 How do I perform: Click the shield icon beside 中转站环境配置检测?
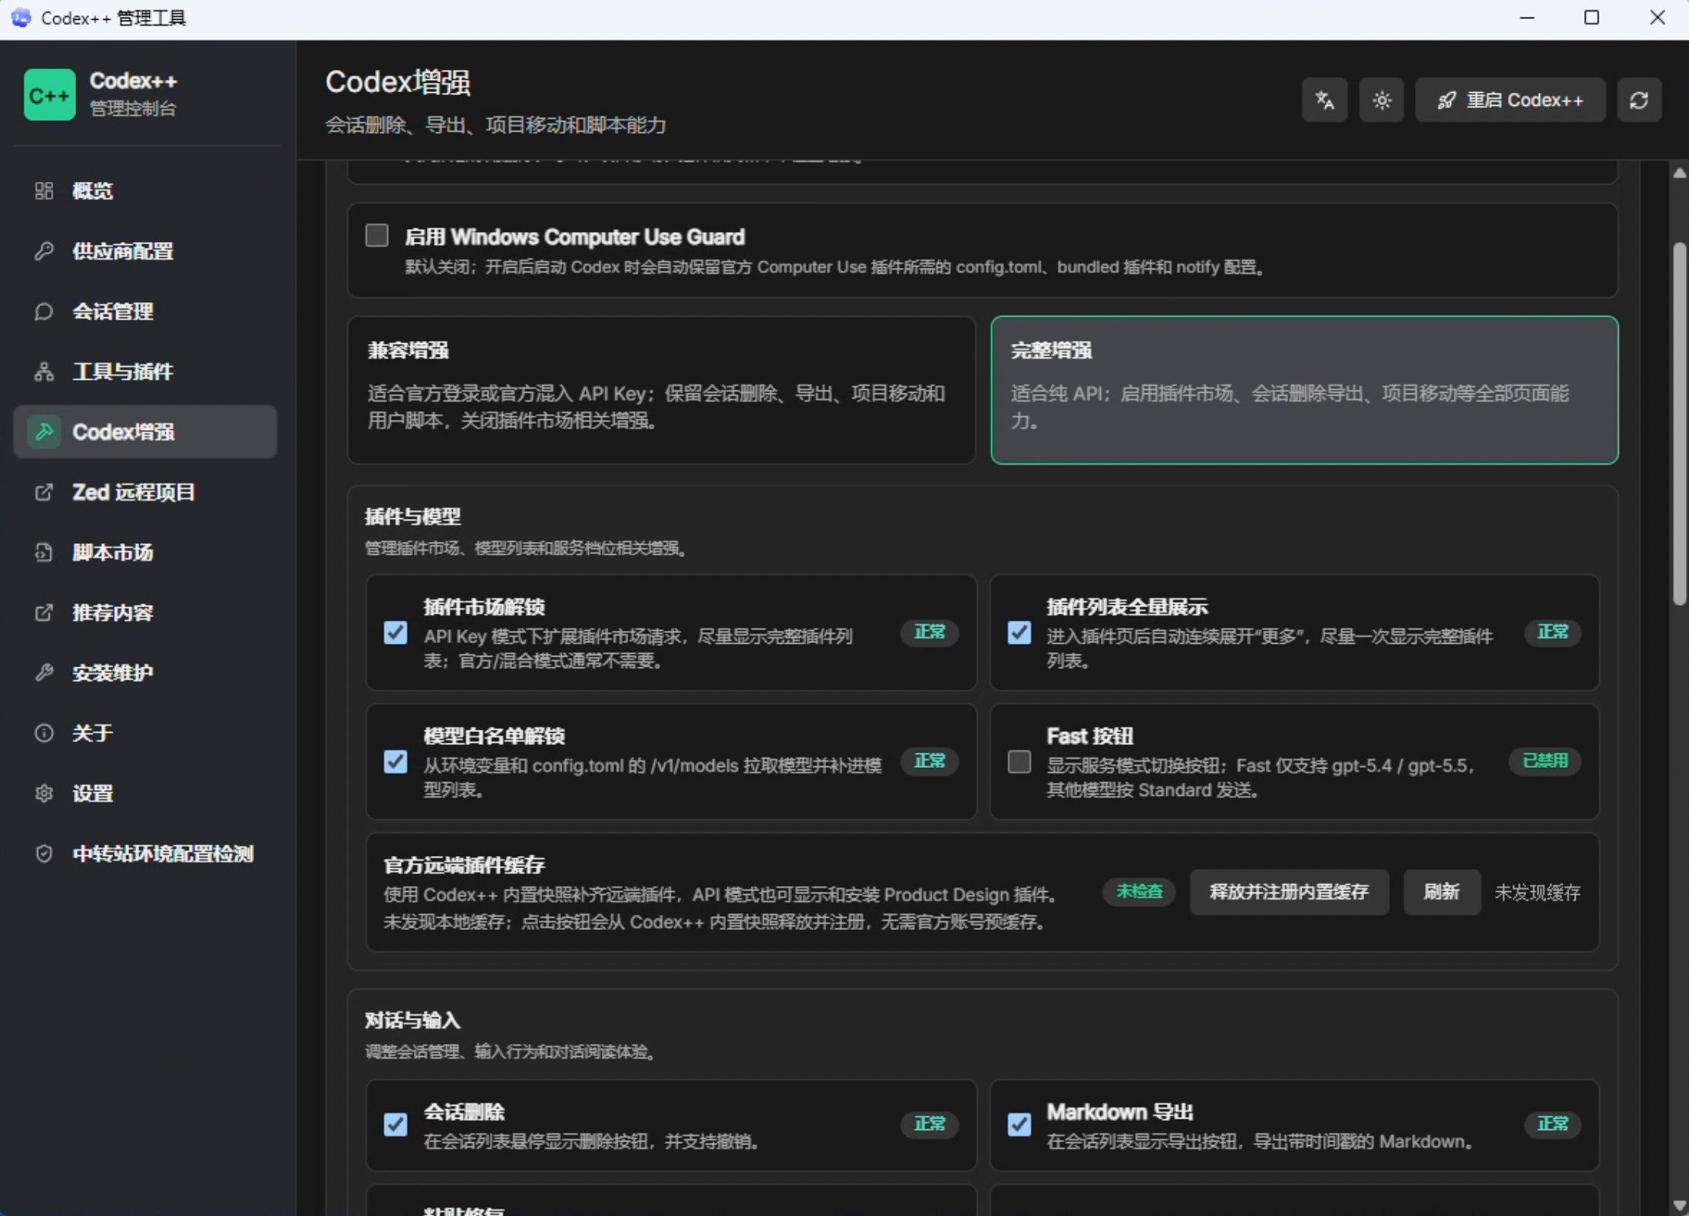44,854
